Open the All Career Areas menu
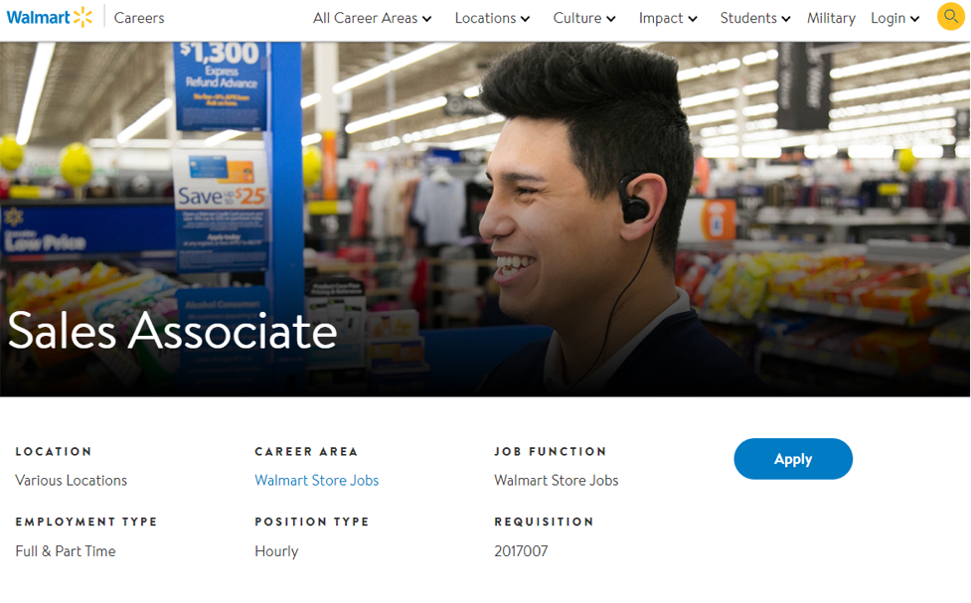 pyautogui.click(x=366, y=18)
